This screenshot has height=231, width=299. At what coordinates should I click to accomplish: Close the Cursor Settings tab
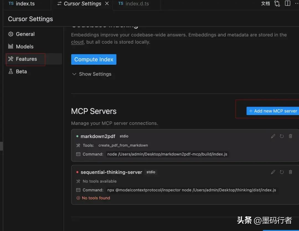[107, 4]
